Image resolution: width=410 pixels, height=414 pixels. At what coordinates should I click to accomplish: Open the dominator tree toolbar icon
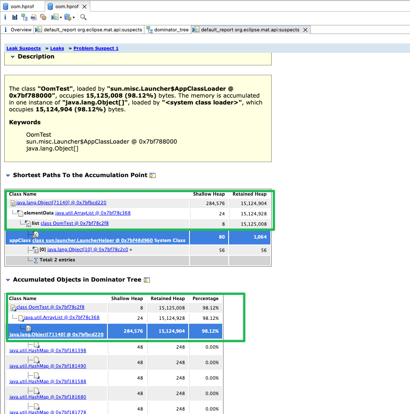(x=24, y=18)
